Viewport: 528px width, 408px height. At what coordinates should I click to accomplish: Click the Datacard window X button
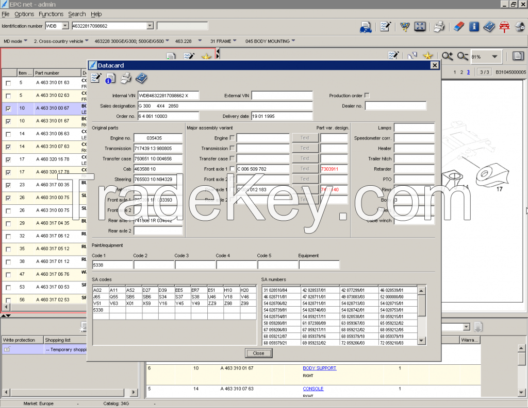[x=435, y=65]
